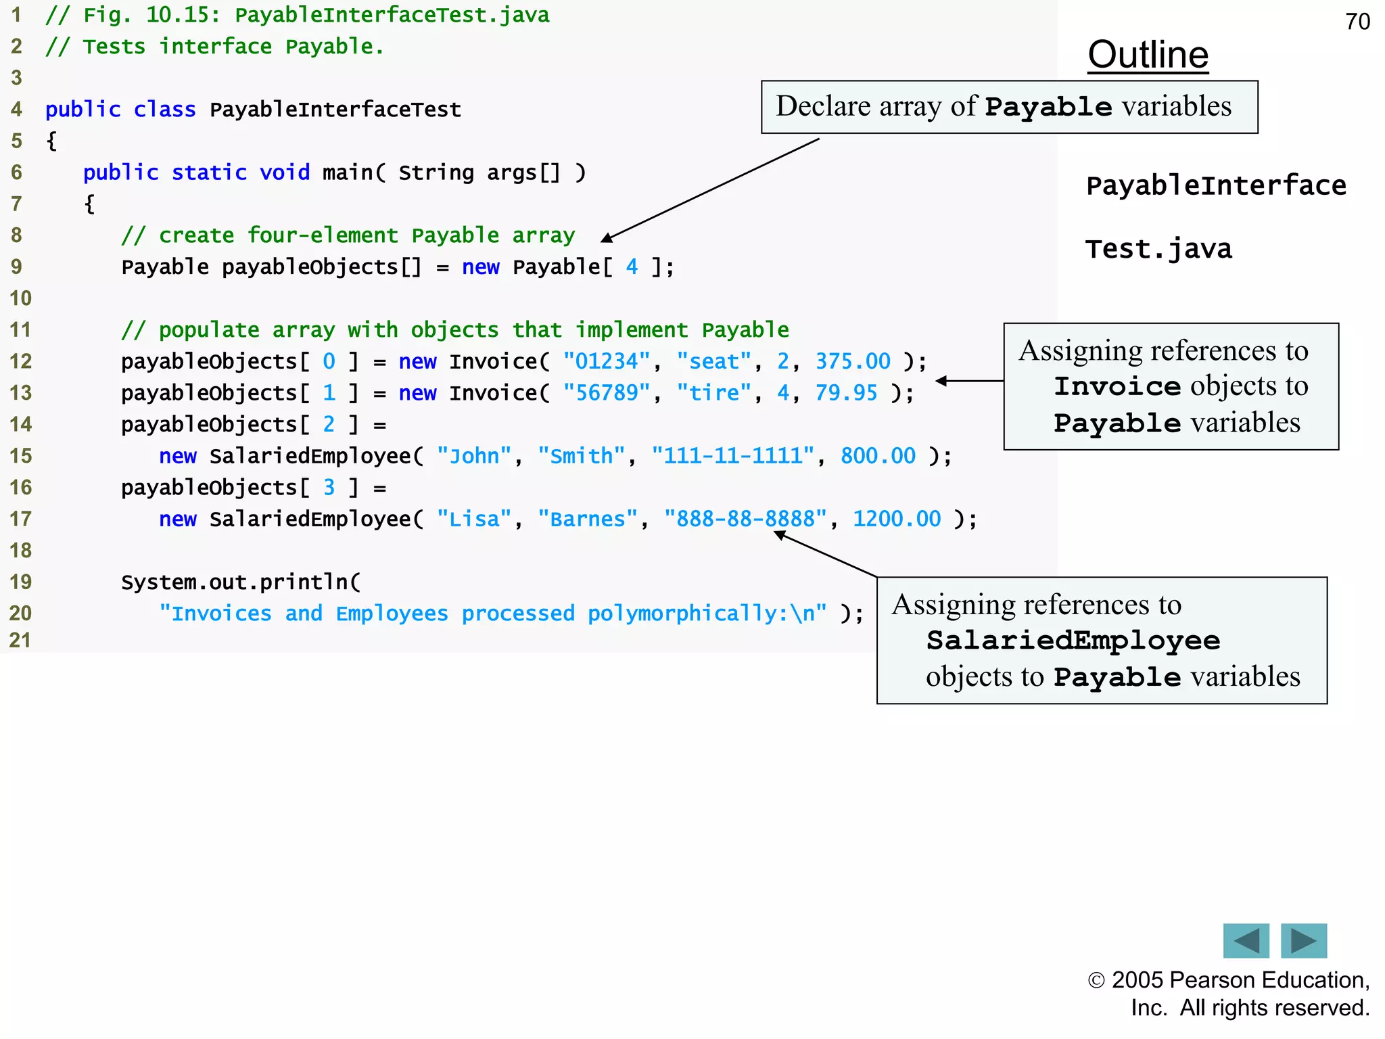The width and height of the screenshot is (1385, 1039).
Task: Click the Outline heading
Action: (x=1148, y=55)
